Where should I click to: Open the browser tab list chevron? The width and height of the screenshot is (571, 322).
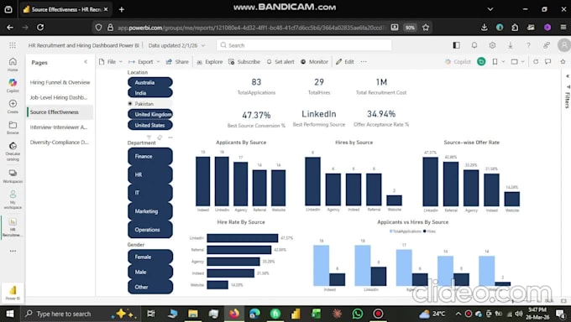490,9
